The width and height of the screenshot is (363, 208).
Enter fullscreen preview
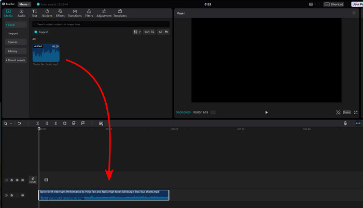pos(356,113)
